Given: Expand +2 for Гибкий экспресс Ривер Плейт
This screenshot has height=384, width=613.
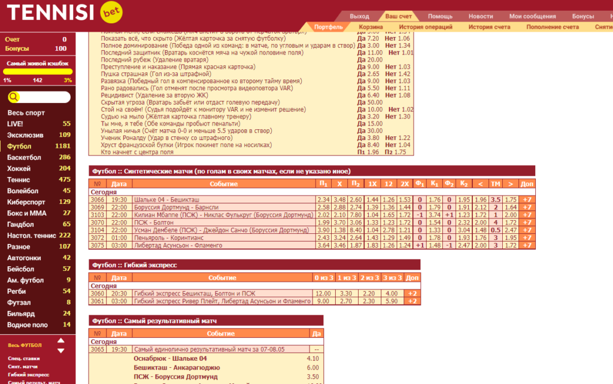Looking at the screenshot, I should pyautogui.click(x=412, y=301).
